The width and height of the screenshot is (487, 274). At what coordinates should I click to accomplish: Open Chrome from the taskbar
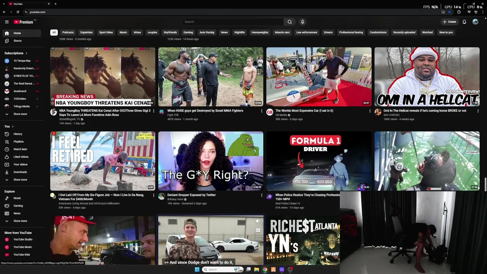pos(265,269)
